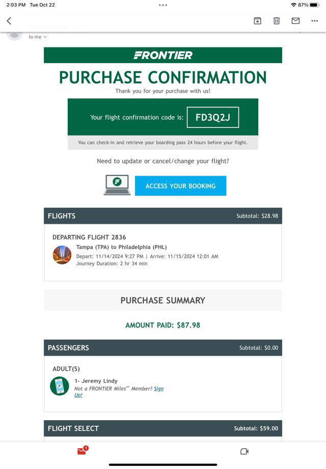326x469 pixels.
Task: Open the multitasking dots at top center
Action: pyautogui.click(x=163, y=5)
